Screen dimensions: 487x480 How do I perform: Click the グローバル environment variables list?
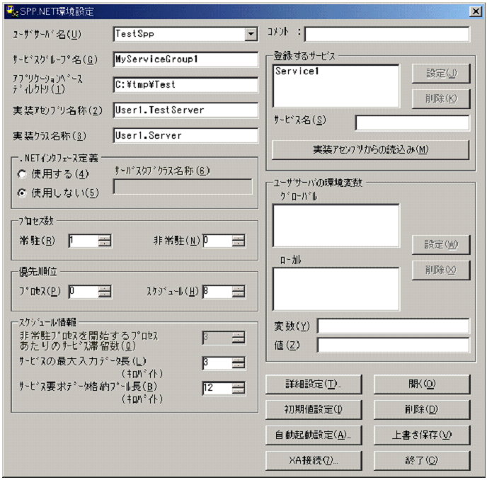tap(336, 226)
